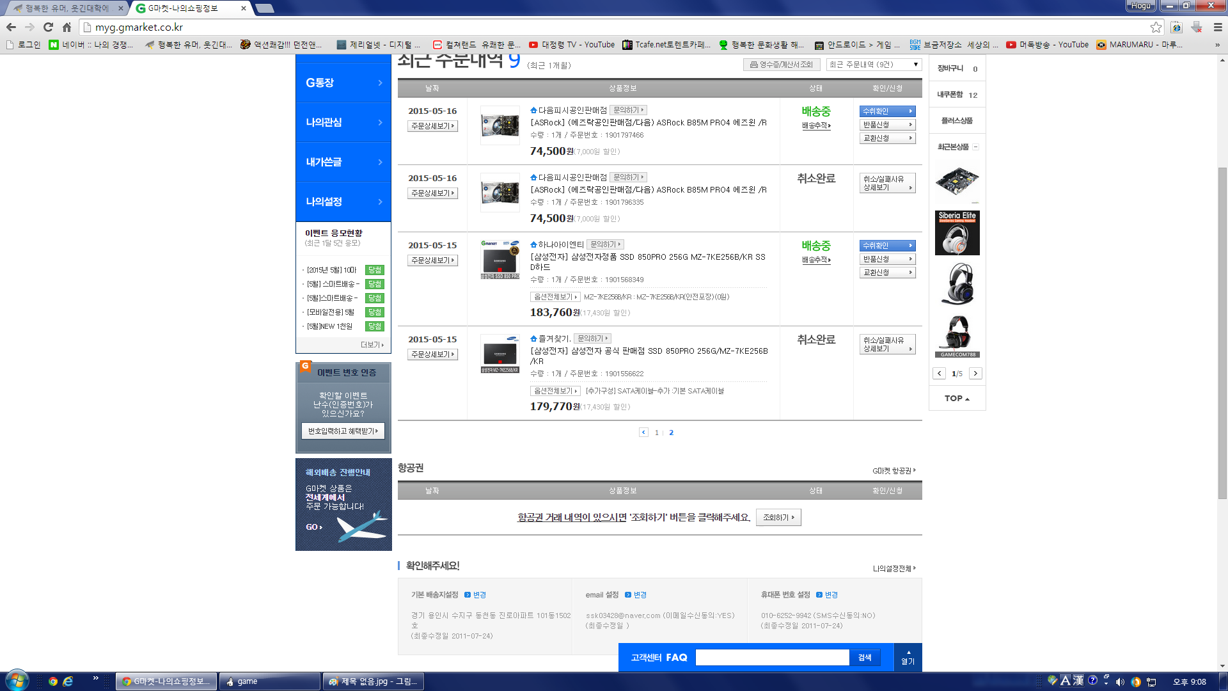Click 조회하기 button in 항공권 section

[778, 518]
